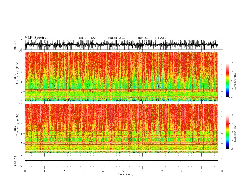Click the ch.2 spectrogram panel
249x192 pixels.
pos(121,129)
